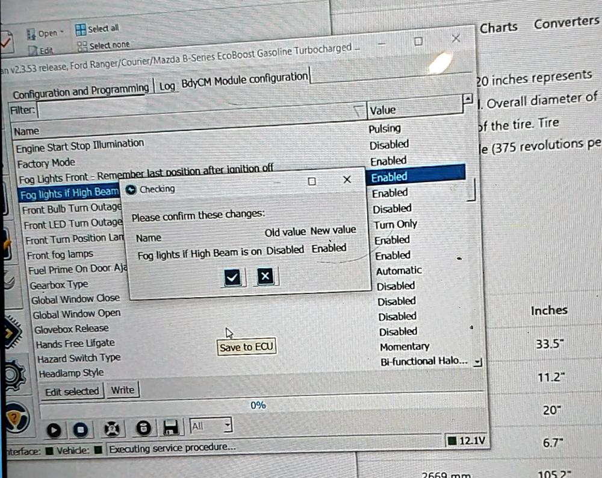Open the Open dropdown menu
602x478 pixels.
[48, 34]
